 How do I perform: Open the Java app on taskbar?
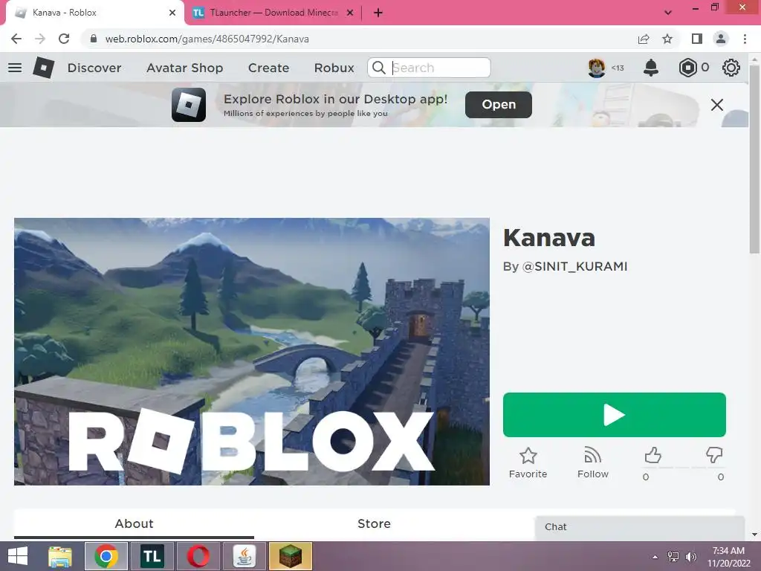pyautogui.click(x=244, y=556)
